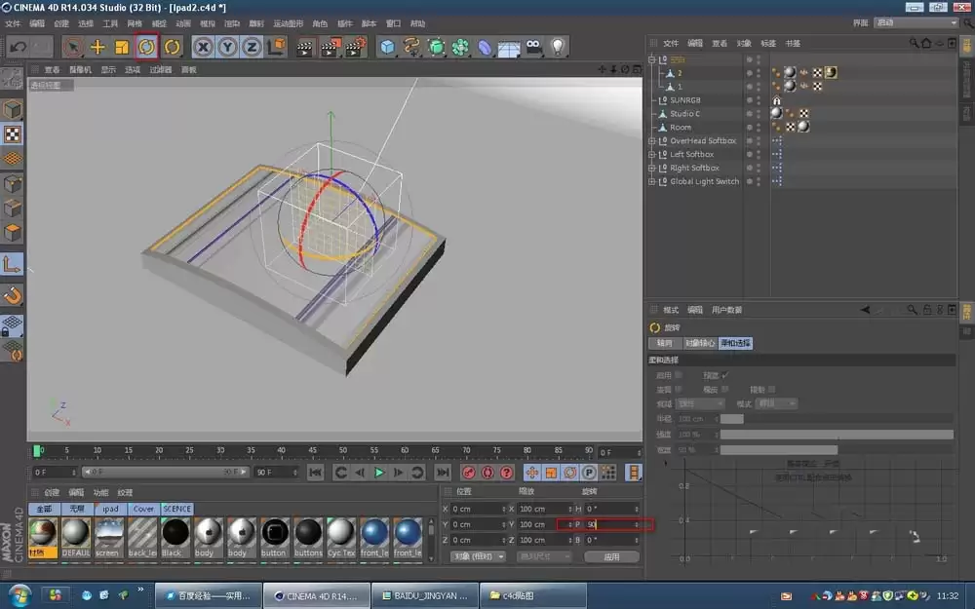Screen dimensions: 975x609
Task: Select the Live Selection arrow tool
Action: point(73,46)
